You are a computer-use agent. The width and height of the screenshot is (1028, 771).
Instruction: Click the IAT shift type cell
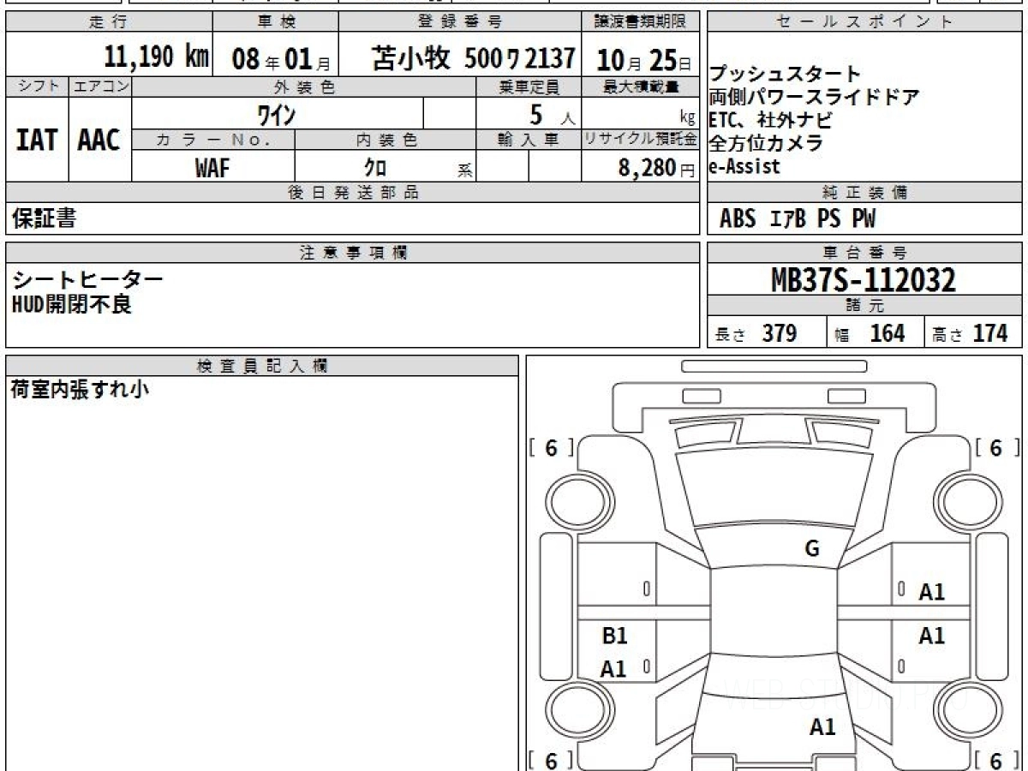(x=37, y=140)
